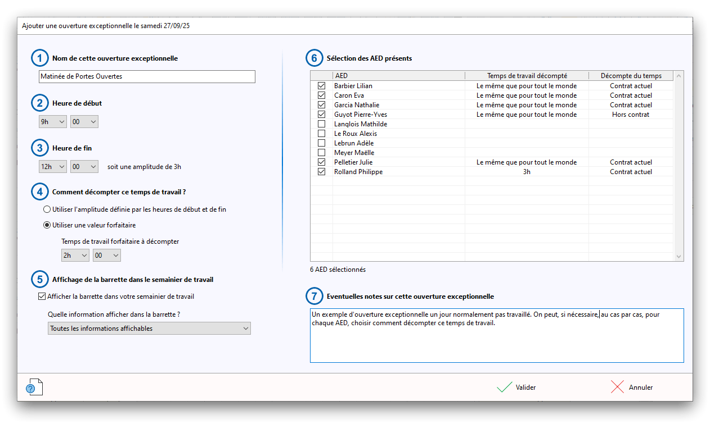The height and width of the screenshot is (424, 710).
Task: Click the 'Matinée de Portes Ouvertes' name field
Action: pyautogui.click(x=147, y=76)
